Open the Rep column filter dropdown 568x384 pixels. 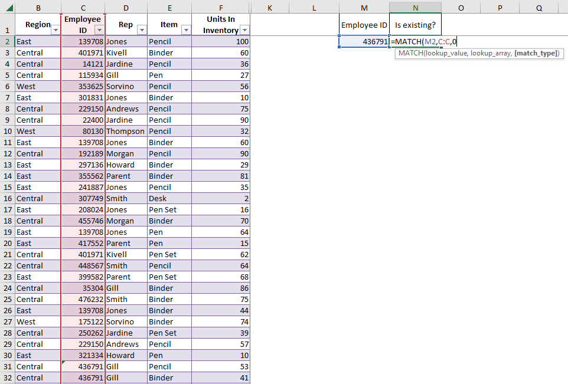[141, 29]
